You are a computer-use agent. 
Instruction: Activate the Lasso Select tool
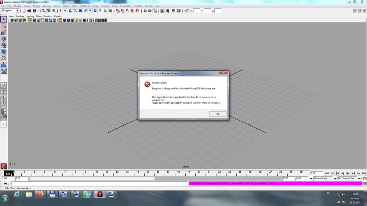tap(4, 26)
